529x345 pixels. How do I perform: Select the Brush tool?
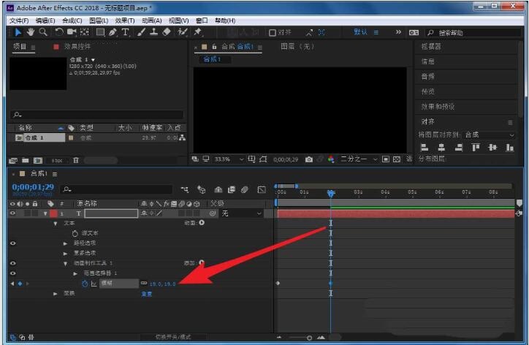pos(141,32)
